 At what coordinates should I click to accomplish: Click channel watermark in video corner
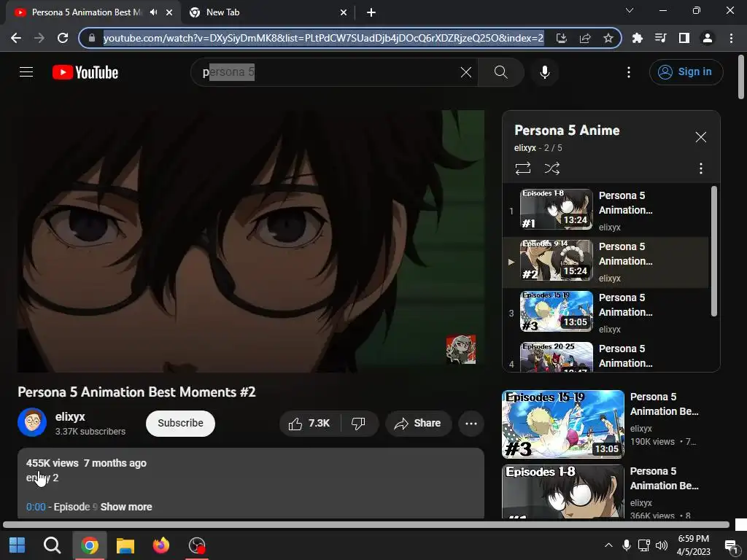461,349
